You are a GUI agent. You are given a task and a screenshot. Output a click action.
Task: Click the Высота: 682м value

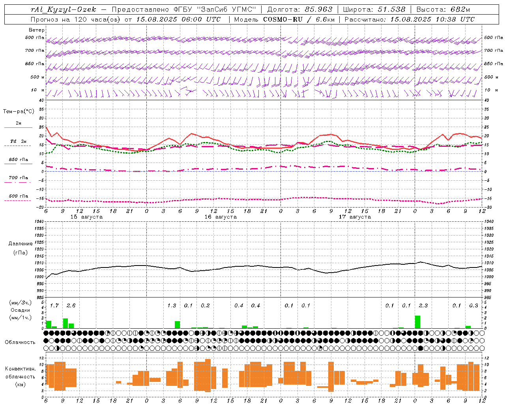(443, 9)
